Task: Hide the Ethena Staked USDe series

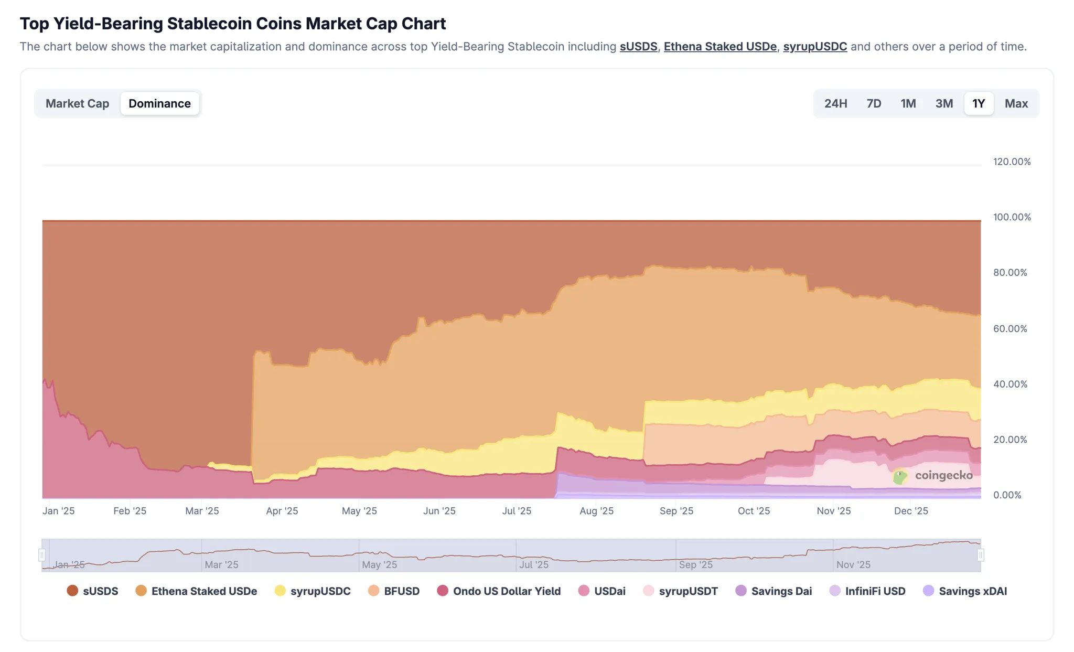Action: click(195, 591)
